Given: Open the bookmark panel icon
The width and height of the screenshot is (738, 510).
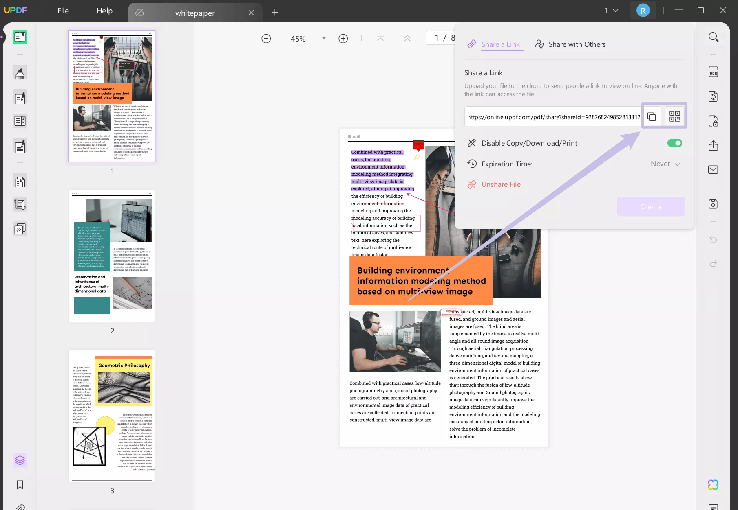Looking at the screenshot, I should coord(20,485).
